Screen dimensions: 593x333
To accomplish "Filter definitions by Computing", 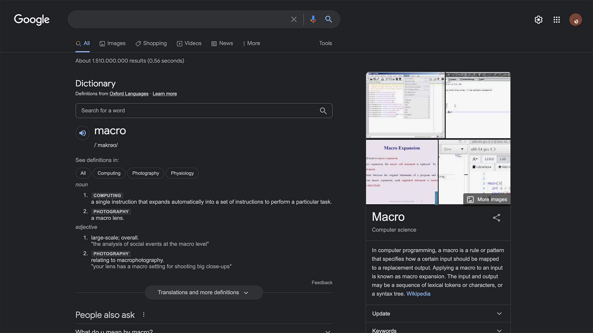I will click(109, 173).
